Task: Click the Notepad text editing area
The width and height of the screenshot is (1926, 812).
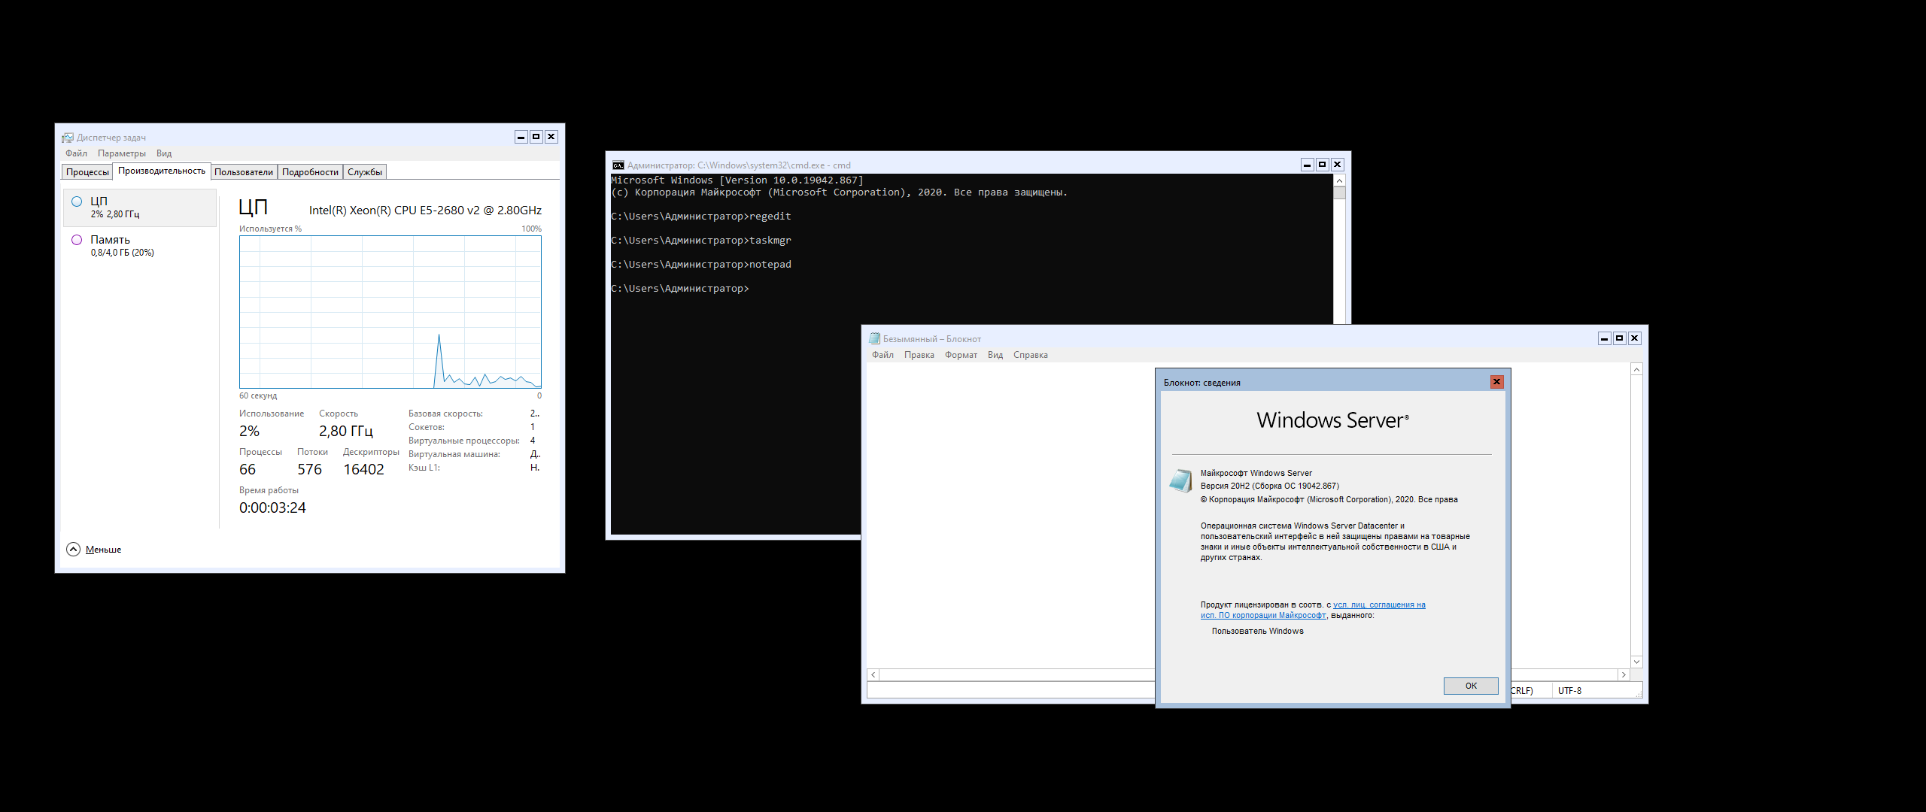Action: click(1010, 516)
